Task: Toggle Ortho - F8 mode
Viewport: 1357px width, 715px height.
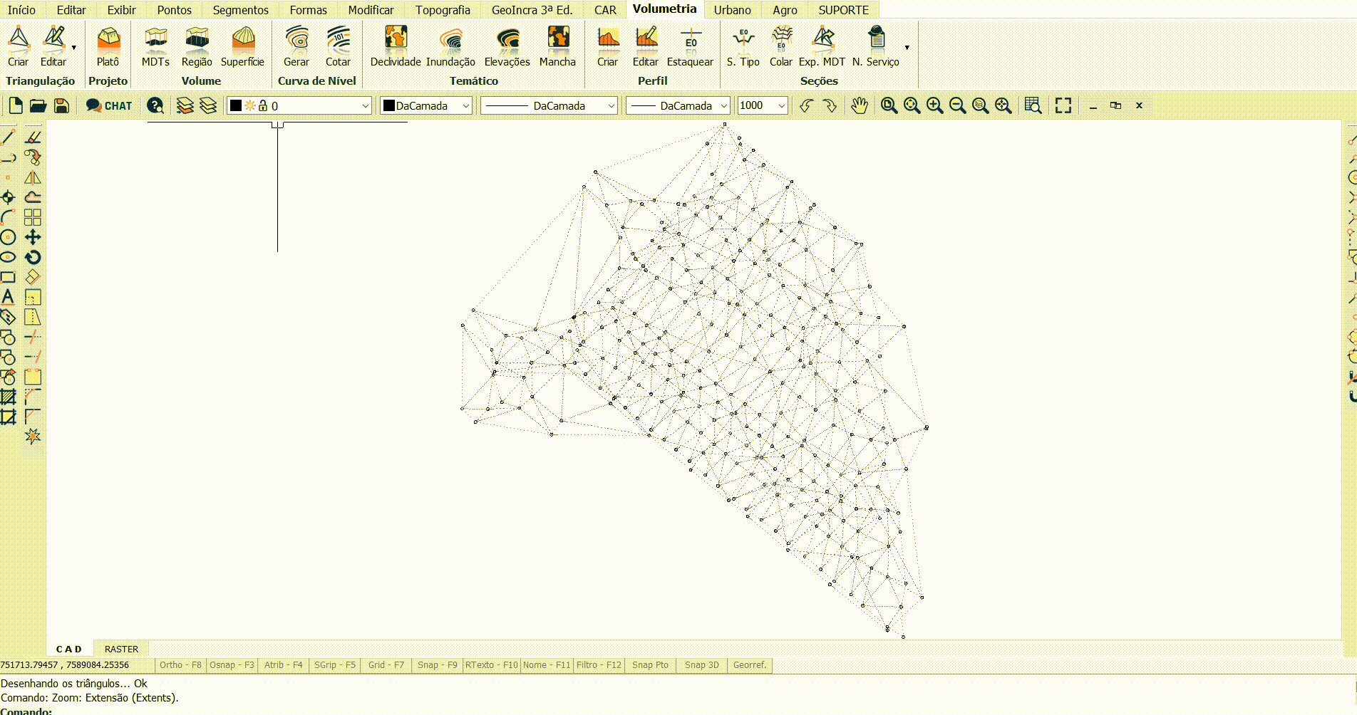Action: coord(180,665)
